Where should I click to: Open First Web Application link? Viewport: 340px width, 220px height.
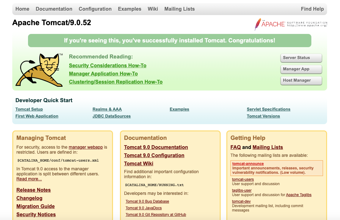37,116
